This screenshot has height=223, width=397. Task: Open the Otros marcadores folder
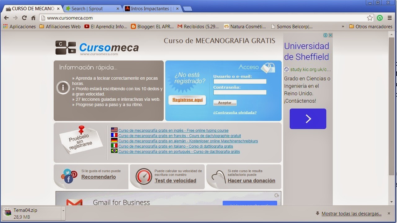(x=371, y=27)
